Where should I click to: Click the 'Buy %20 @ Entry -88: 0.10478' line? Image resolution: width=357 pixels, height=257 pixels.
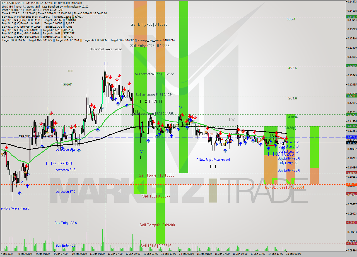coord(37,37)
